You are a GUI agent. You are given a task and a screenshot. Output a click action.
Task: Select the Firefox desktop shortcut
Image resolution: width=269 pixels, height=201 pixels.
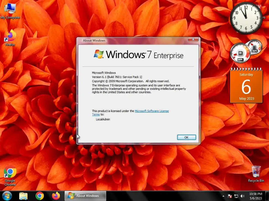[10, 38]
